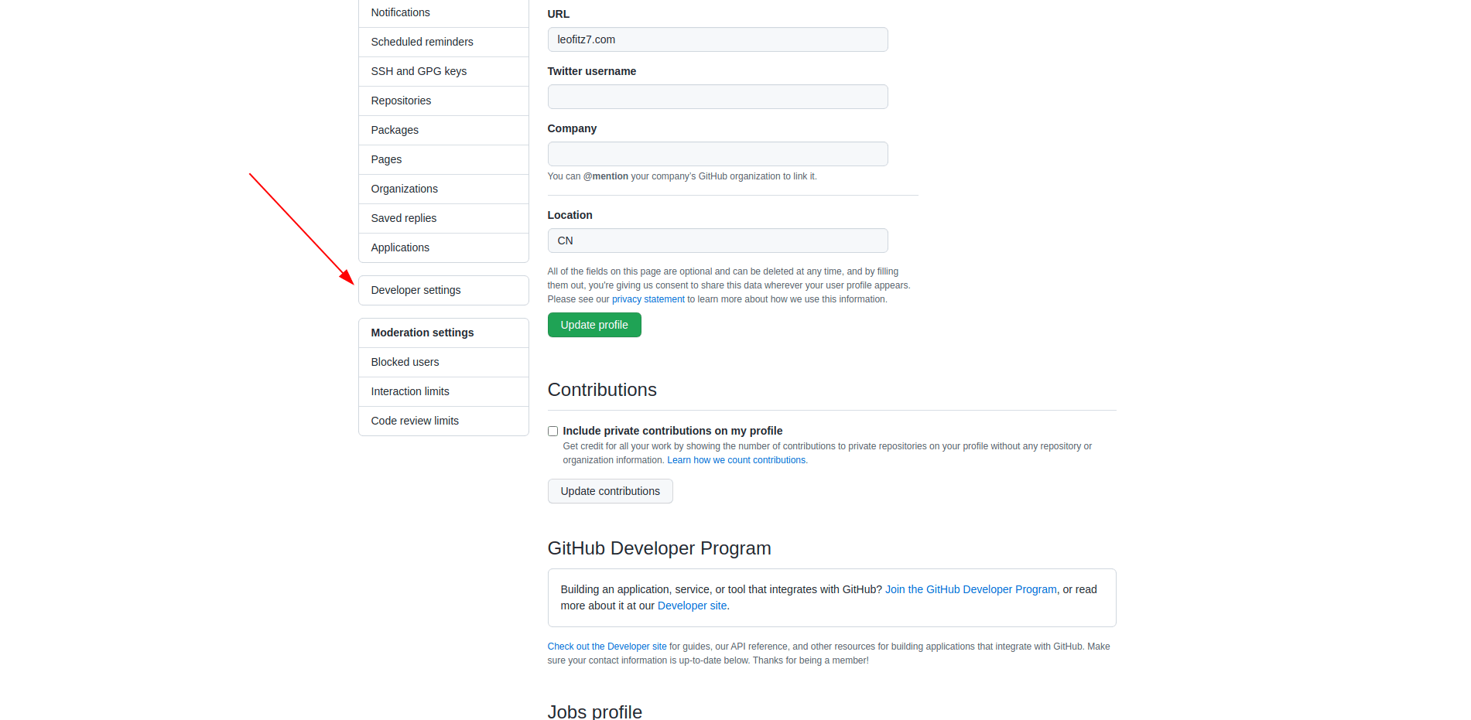The width and height of the screenshot is (1471, 720).
Task: Open SSH and GPG keys page
Action: (419, 71)
